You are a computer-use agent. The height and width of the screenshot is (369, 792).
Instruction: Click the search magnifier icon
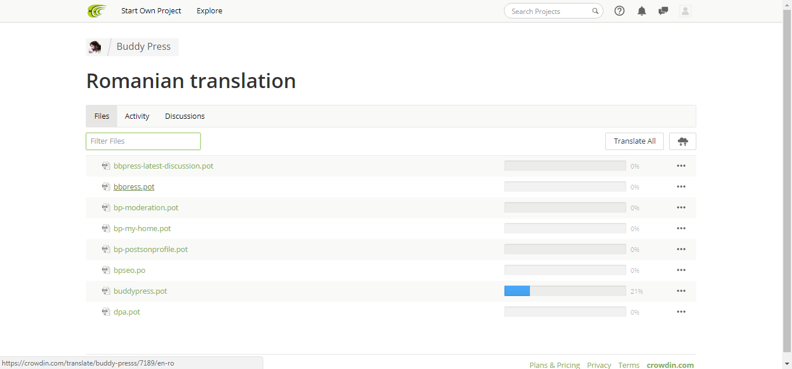595,11
